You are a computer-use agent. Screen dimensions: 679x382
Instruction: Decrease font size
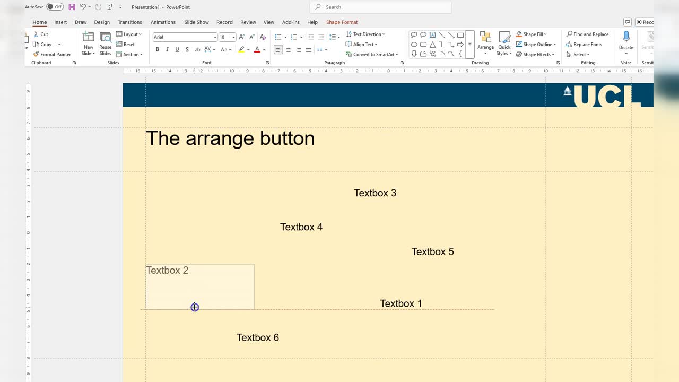(x=251, y=37)
